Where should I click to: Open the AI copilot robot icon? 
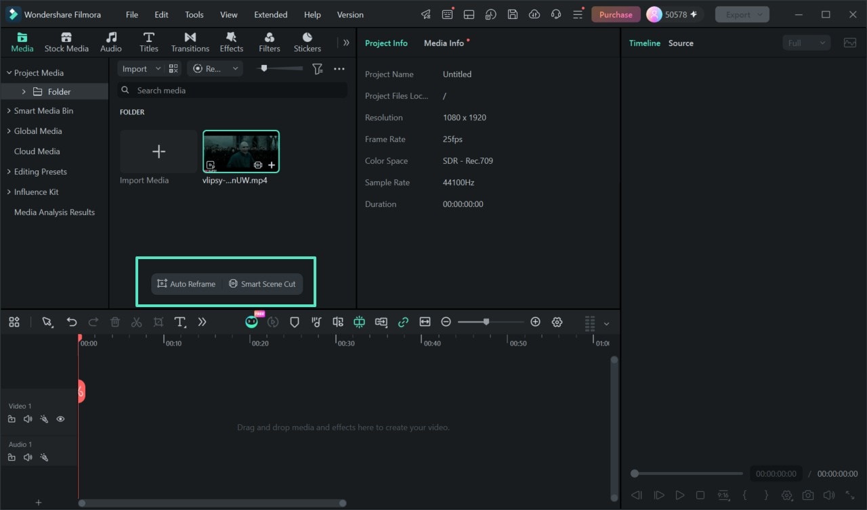pyautogui.click(x=252, y=322)
